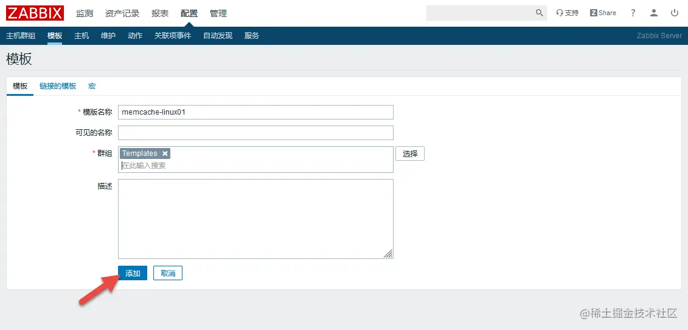
Task: Go to 主机 submenu
Action: [x=82, y=35]
